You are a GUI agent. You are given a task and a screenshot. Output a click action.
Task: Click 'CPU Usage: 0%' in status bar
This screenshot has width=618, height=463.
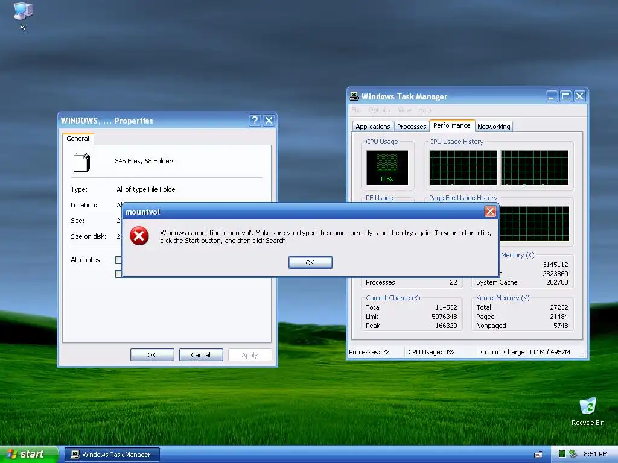(431, 352)
